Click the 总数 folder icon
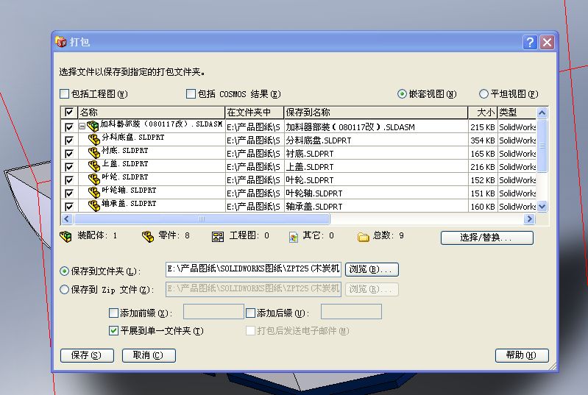 (364, 237)
